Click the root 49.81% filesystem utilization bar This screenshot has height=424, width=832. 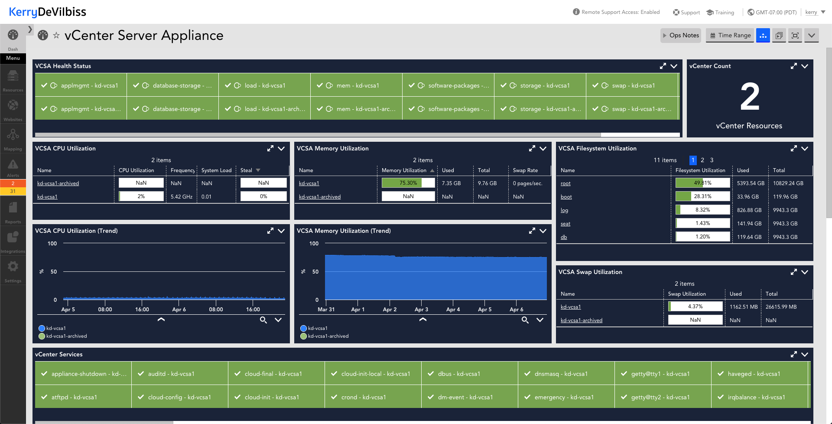click(702, 183)
